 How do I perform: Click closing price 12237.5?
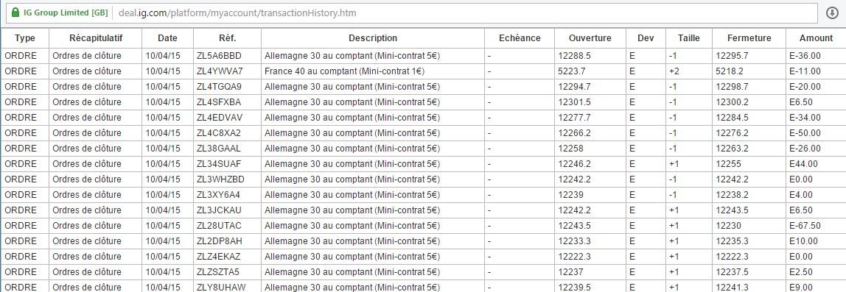[733, 273]
